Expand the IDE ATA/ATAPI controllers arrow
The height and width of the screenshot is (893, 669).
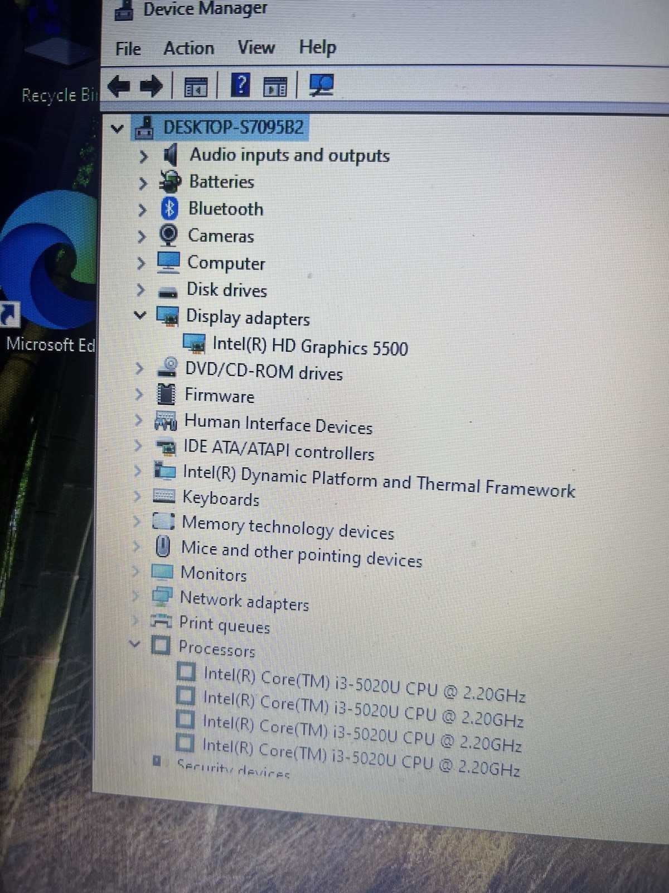click(137, 445)
